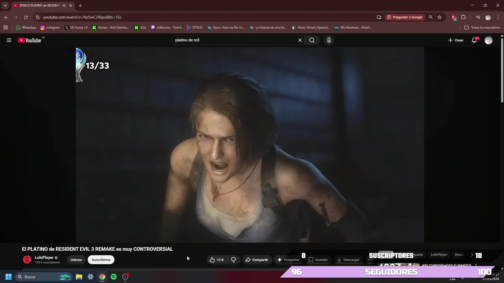Dislike the video with thumbs-down
Image resolution: width=504 pixels, height=283 pixels.
[233, 260]
